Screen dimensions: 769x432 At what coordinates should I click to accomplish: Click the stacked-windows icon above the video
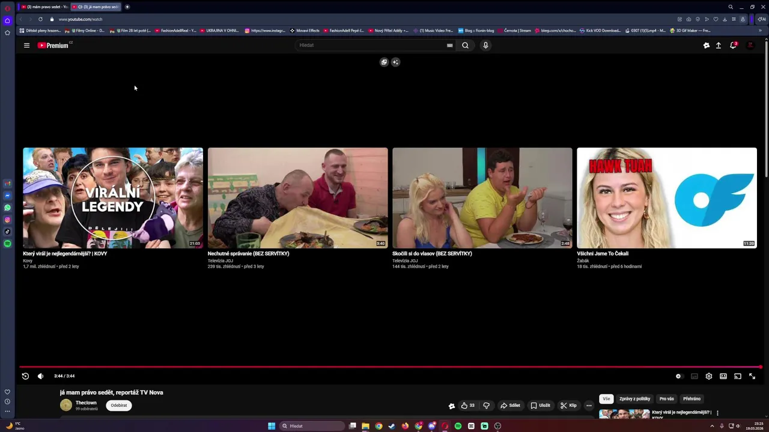click(384, 62)
